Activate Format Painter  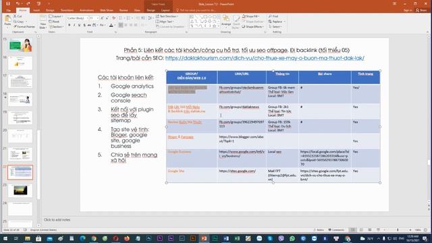tap(24, 27)
